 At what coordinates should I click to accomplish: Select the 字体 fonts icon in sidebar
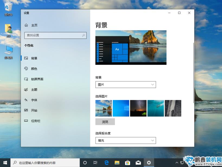(26, 100)
